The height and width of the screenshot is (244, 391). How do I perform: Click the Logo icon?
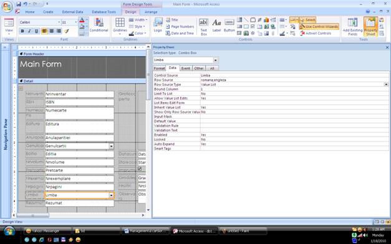point(158,25)
